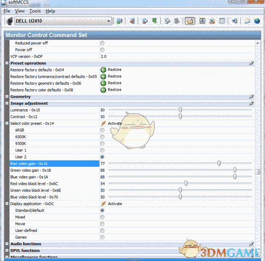
Task: Click the monitor with question mark toolbar icon
Action: pyautogui.click(x=120, y=21)
